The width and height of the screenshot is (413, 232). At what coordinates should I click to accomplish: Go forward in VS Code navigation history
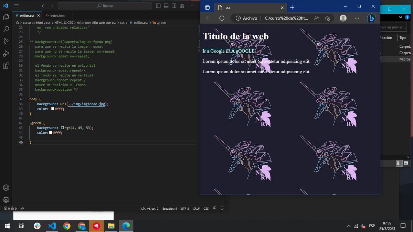(52, 6)
